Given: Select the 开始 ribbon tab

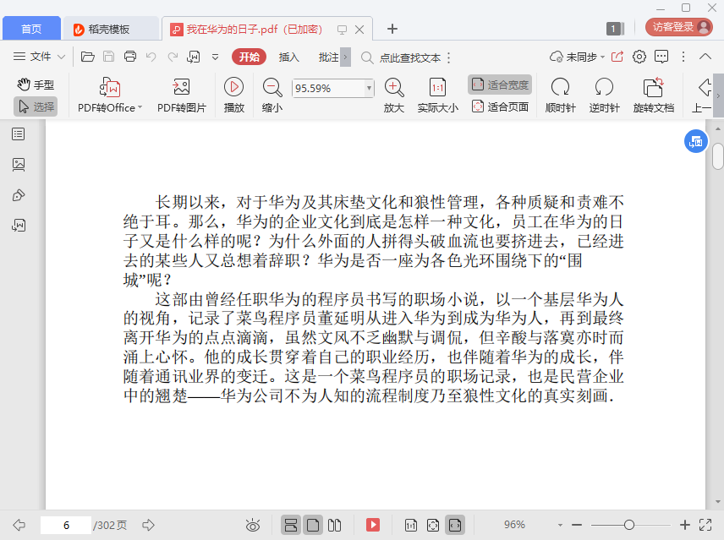Looking at the screenshot, I should point(249,57).
